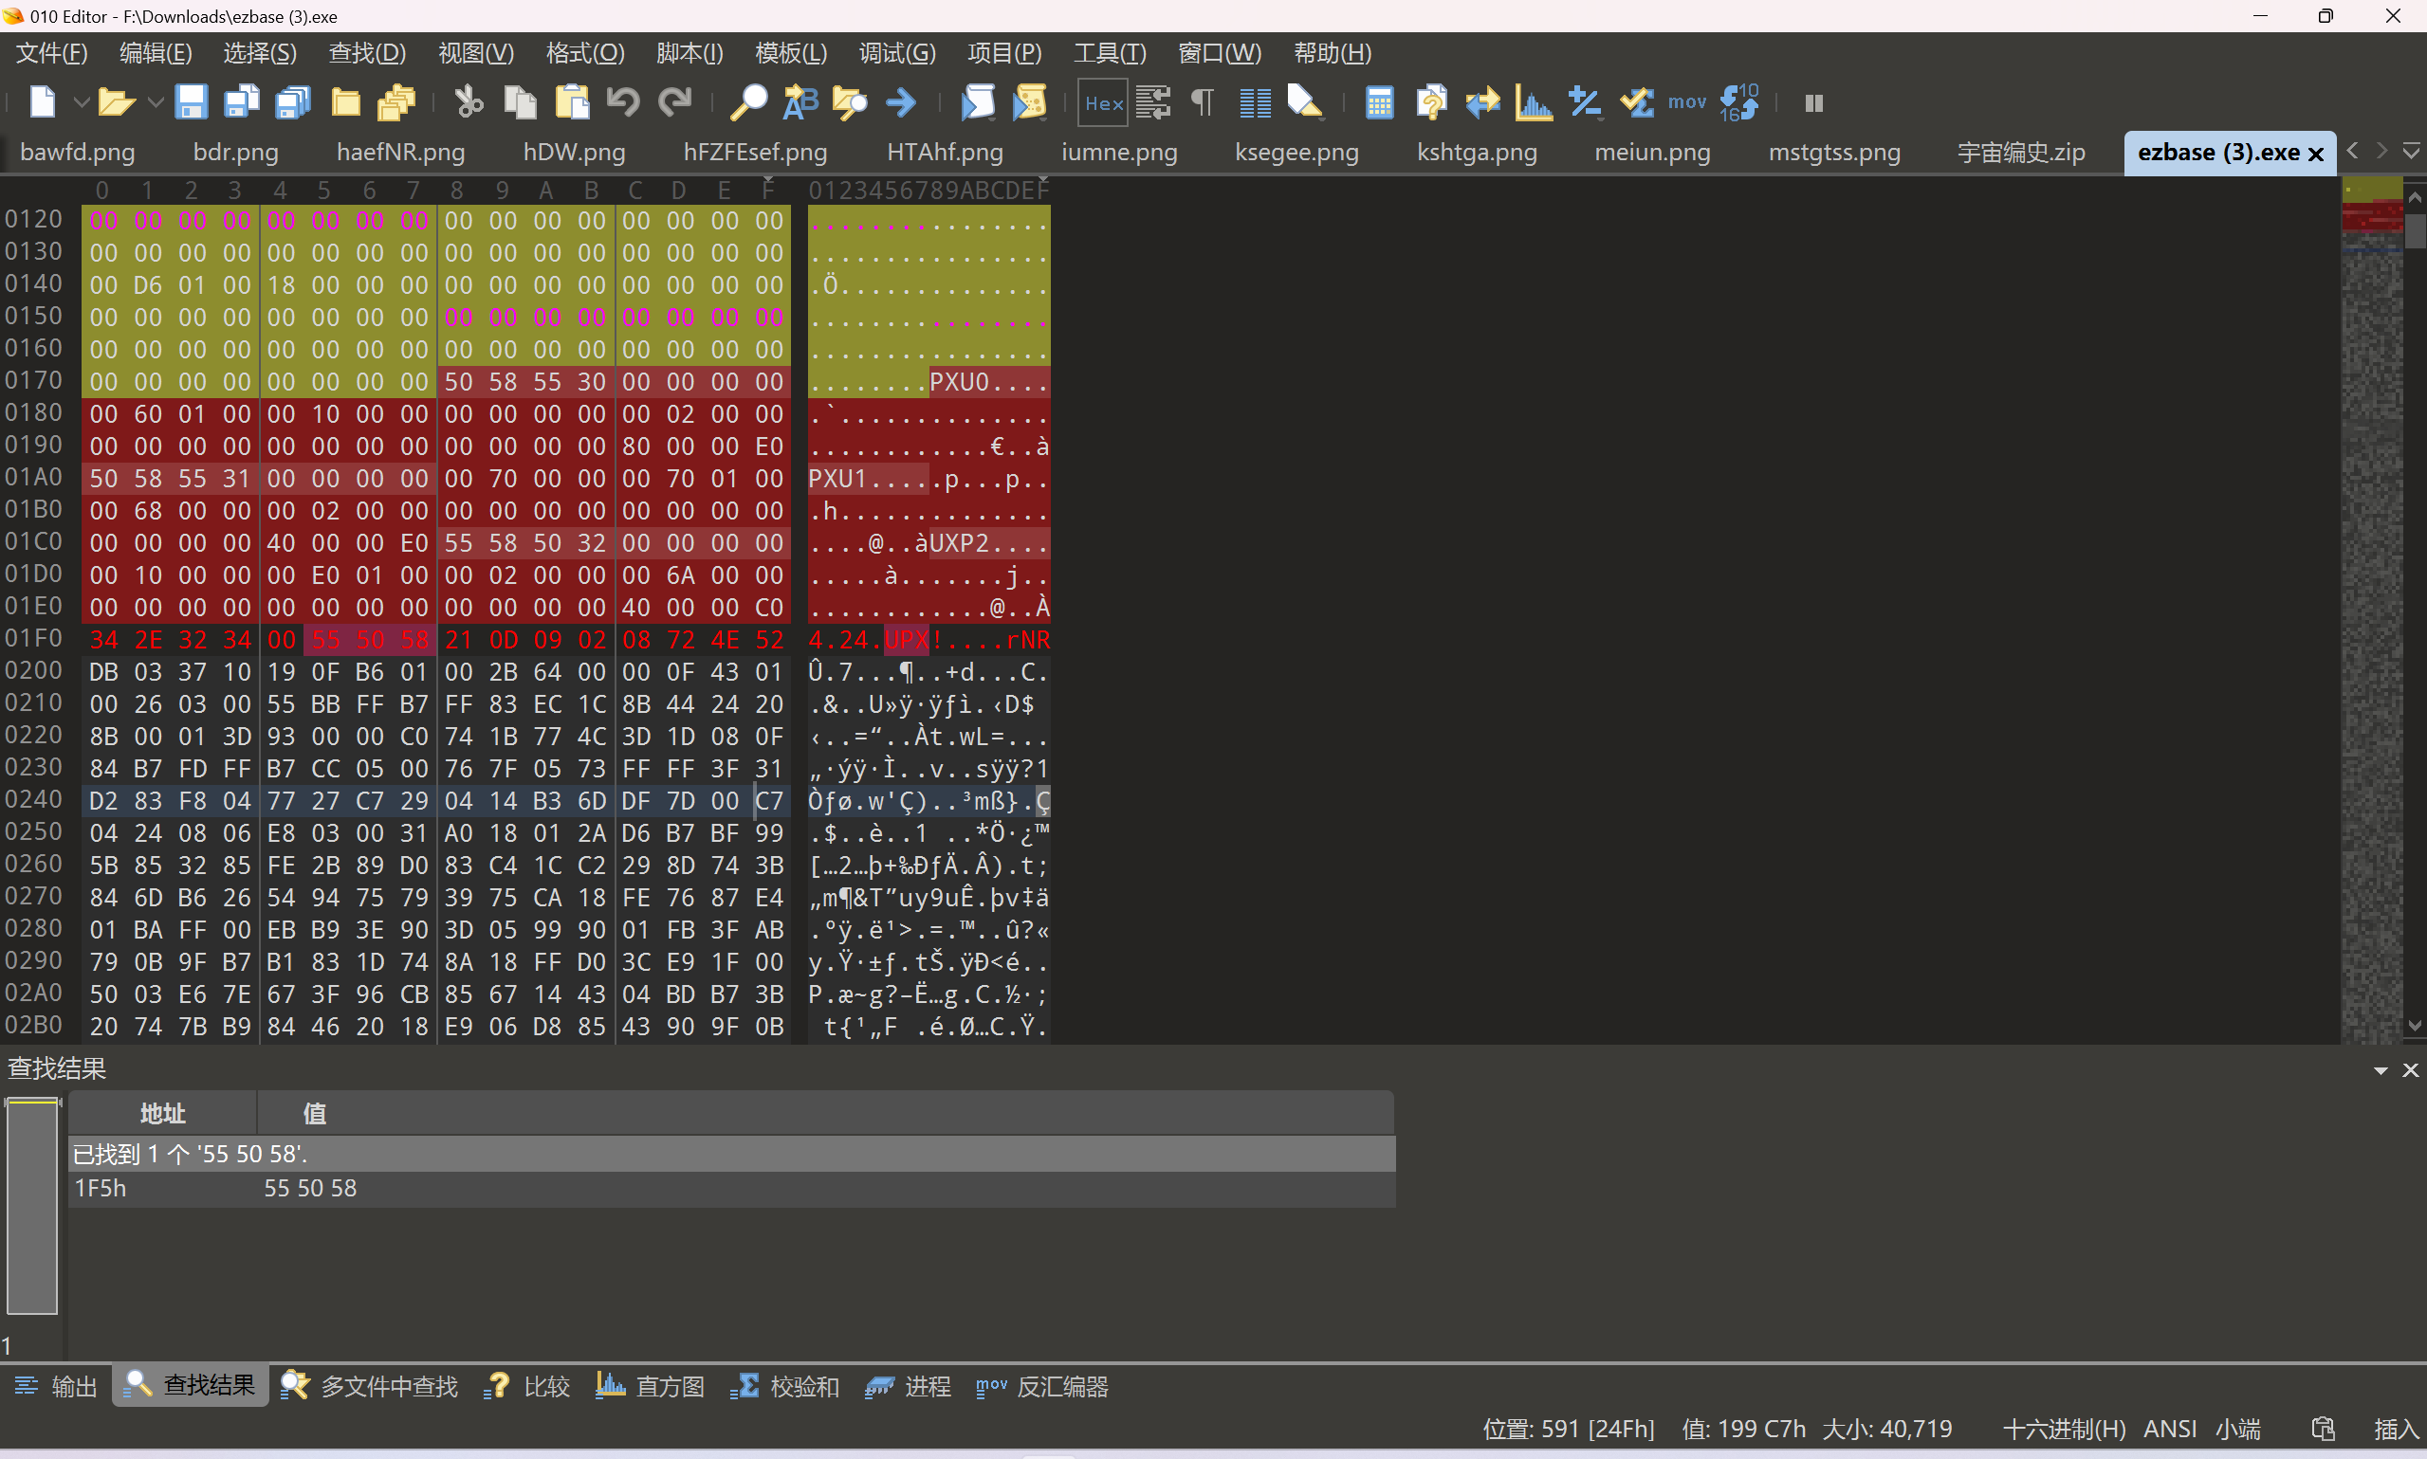Open the Calculator tool icon

pos(1379,102)
